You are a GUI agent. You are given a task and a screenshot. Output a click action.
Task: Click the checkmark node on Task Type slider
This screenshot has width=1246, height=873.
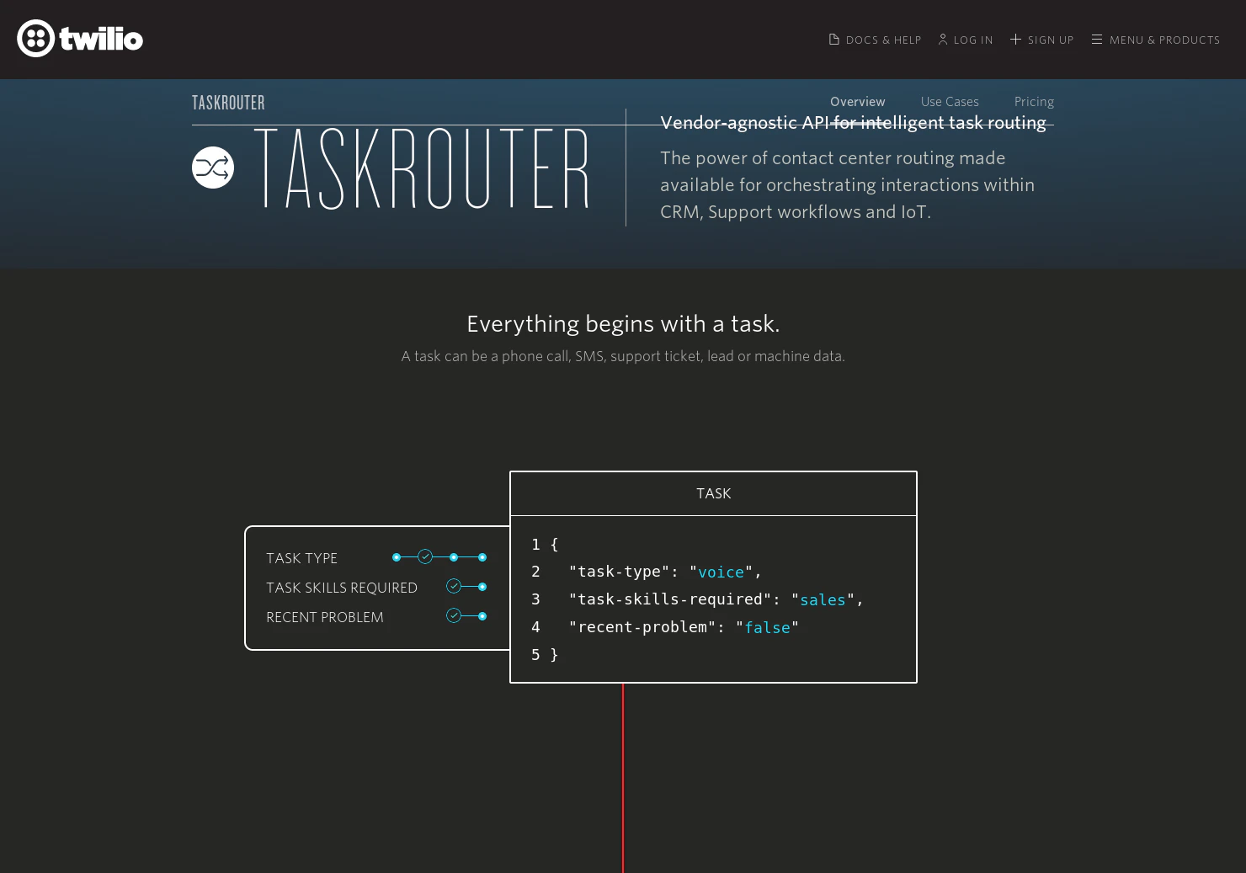(x=425, y=556)
